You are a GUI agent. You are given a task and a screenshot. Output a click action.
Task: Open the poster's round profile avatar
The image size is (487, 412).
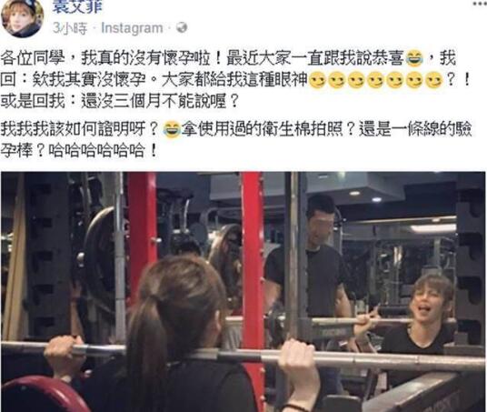22,18
